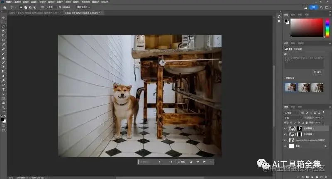332x179 pixels.
Task: Switch to the Channels tab
Action: (x=293, y=107)
